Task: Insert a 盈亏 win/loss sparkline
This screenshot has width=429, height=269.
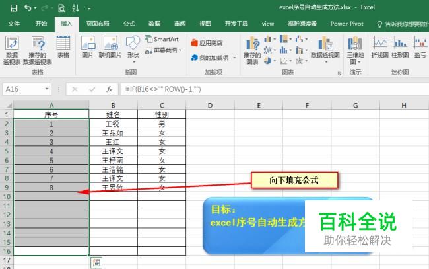Action: click(x=420, y=47)
